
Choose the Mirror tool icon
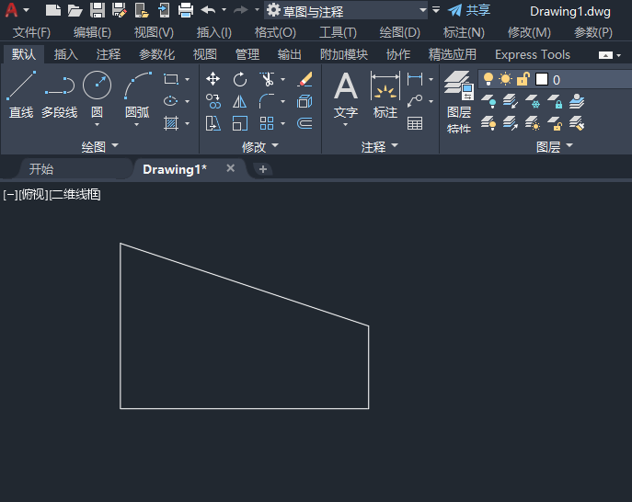[240, 101]
